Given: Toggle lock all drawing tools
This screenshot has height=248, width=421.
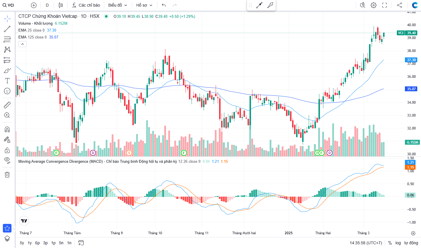Looking at the screenshot, I should tap(7, 150).
